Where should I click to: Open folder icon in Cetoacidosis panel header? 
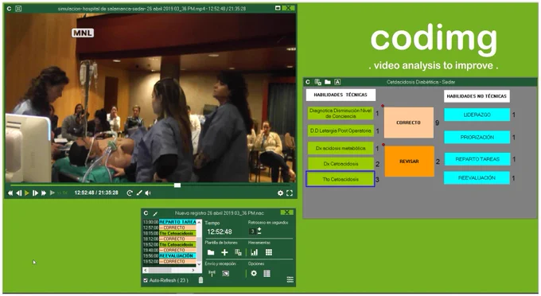tap(328, 82)
